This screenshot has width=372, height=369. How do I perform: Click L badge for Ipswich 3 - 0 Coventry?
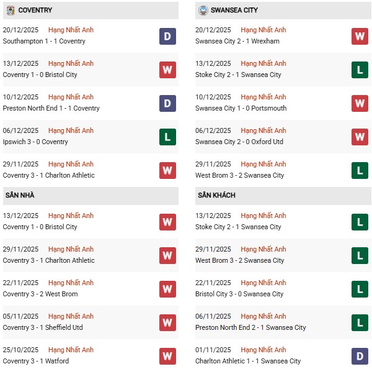click(x=167, y=137)
